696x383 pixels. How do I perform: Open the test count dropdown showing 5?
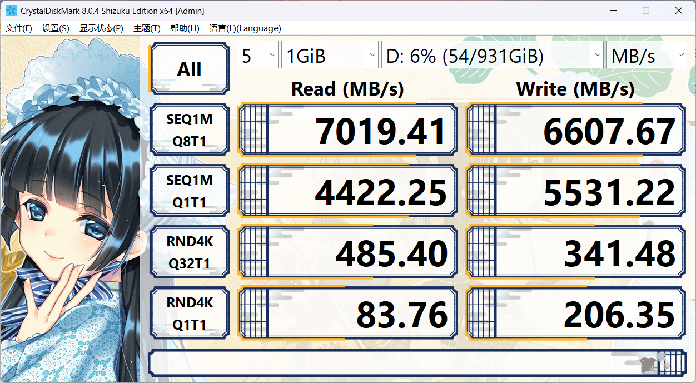coord(257,55)
